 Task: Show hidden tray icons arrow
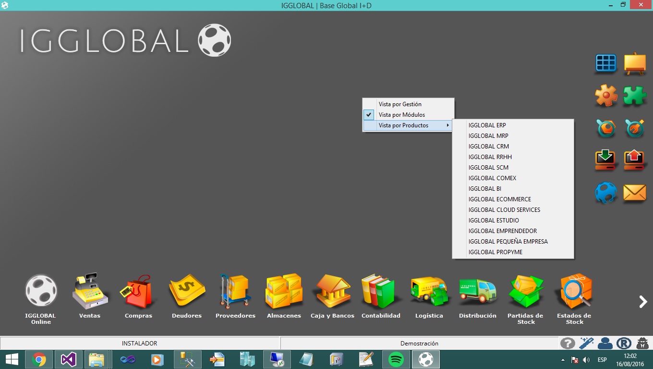pos(563,360)
